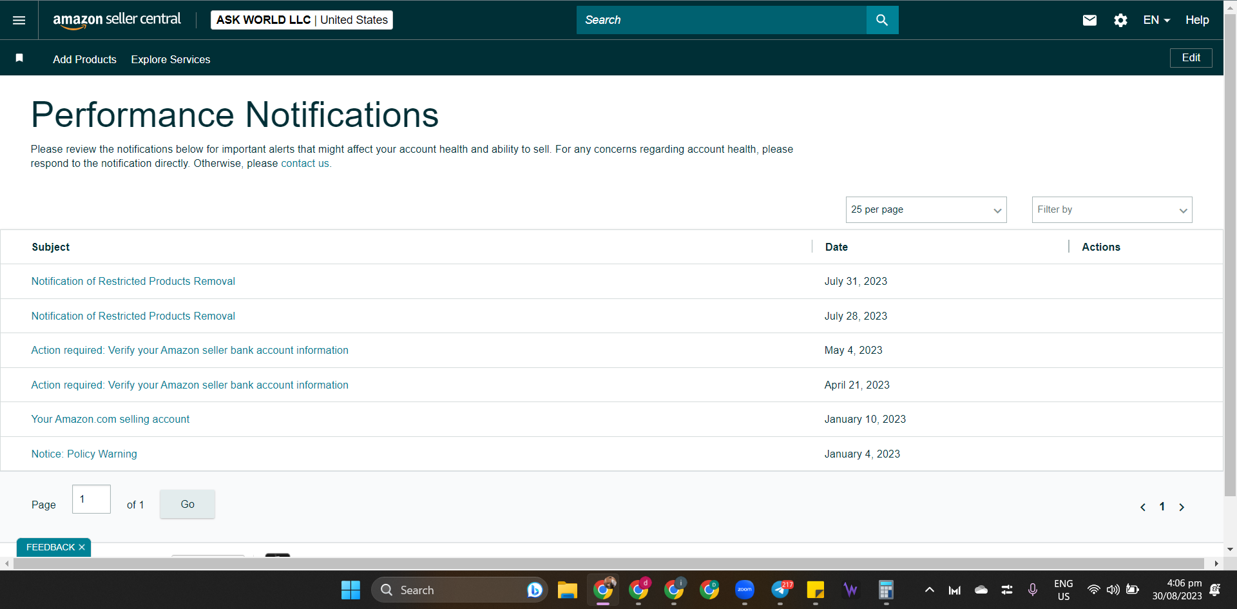Open Your Amazon.com selling account notification
The height and width of the screenshot is (609, 1237).
(x=110, y=419)
